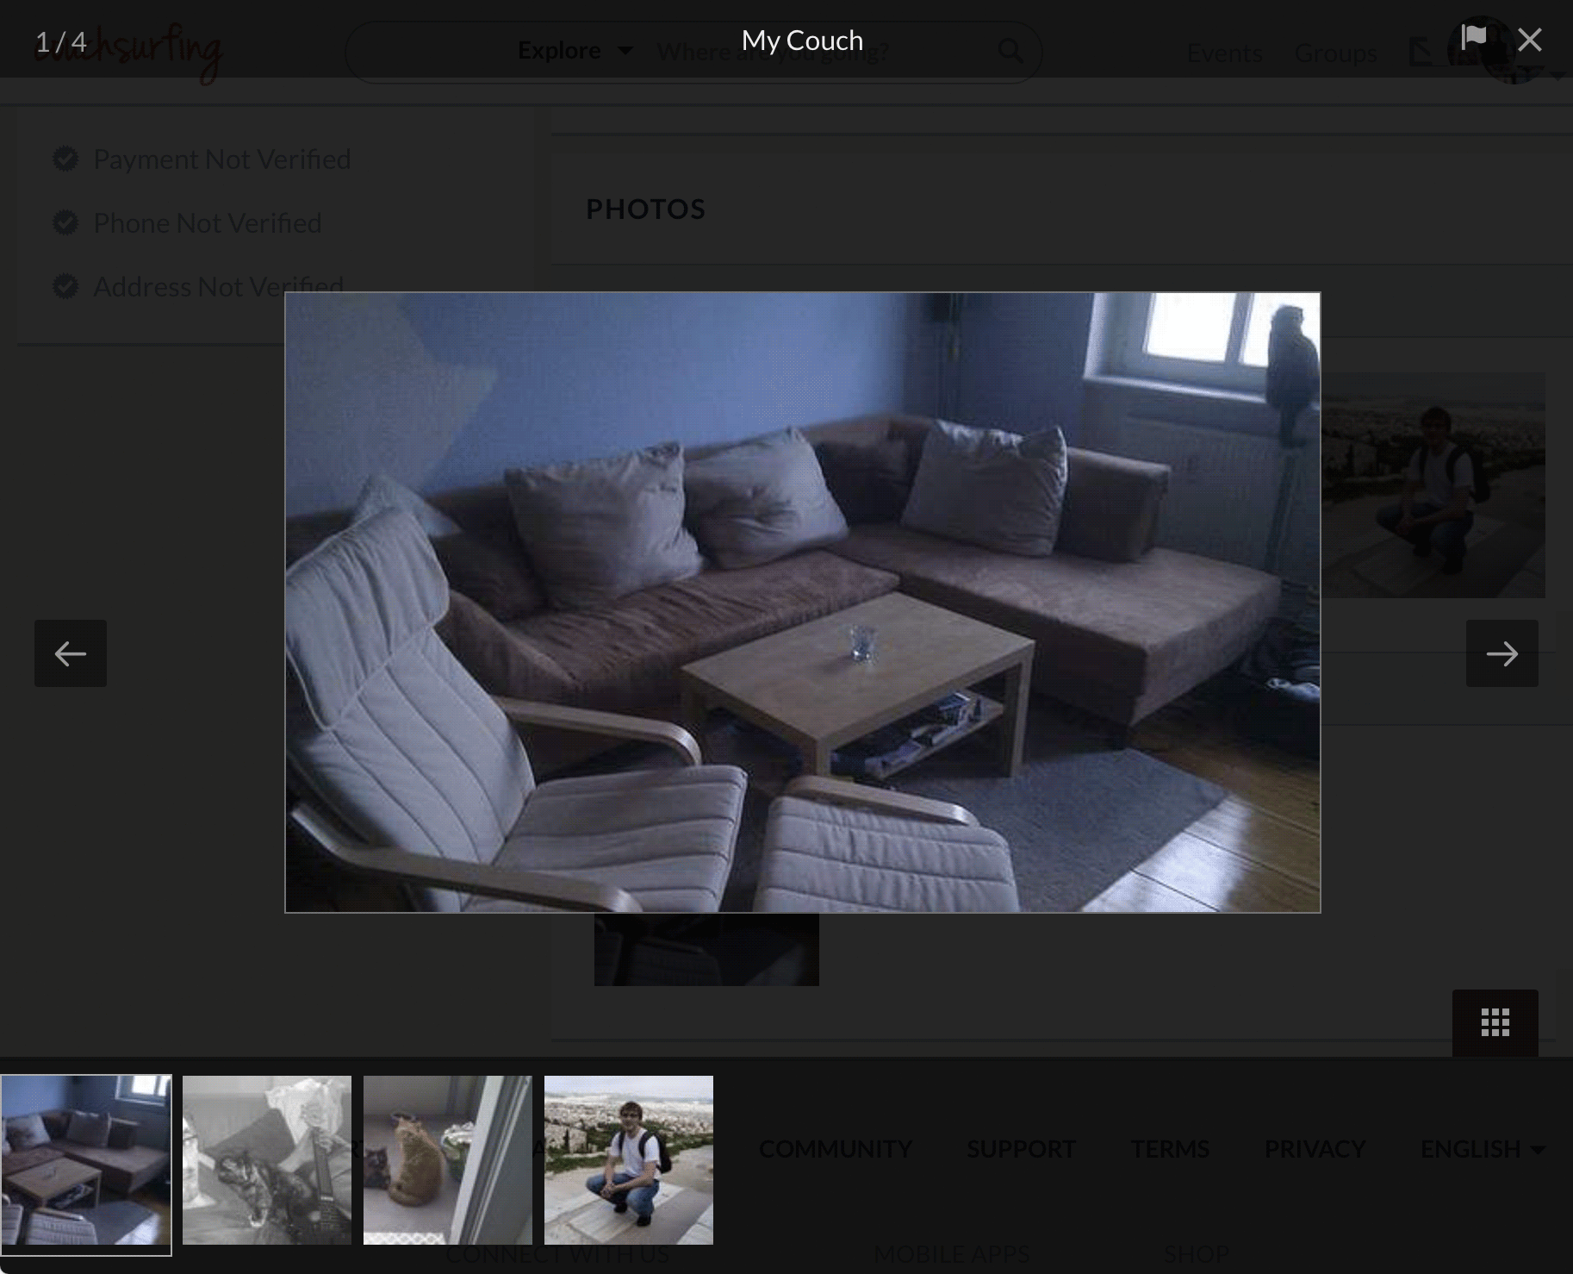
Task: Click the search magnifier icon
Action: [1010, 52]
